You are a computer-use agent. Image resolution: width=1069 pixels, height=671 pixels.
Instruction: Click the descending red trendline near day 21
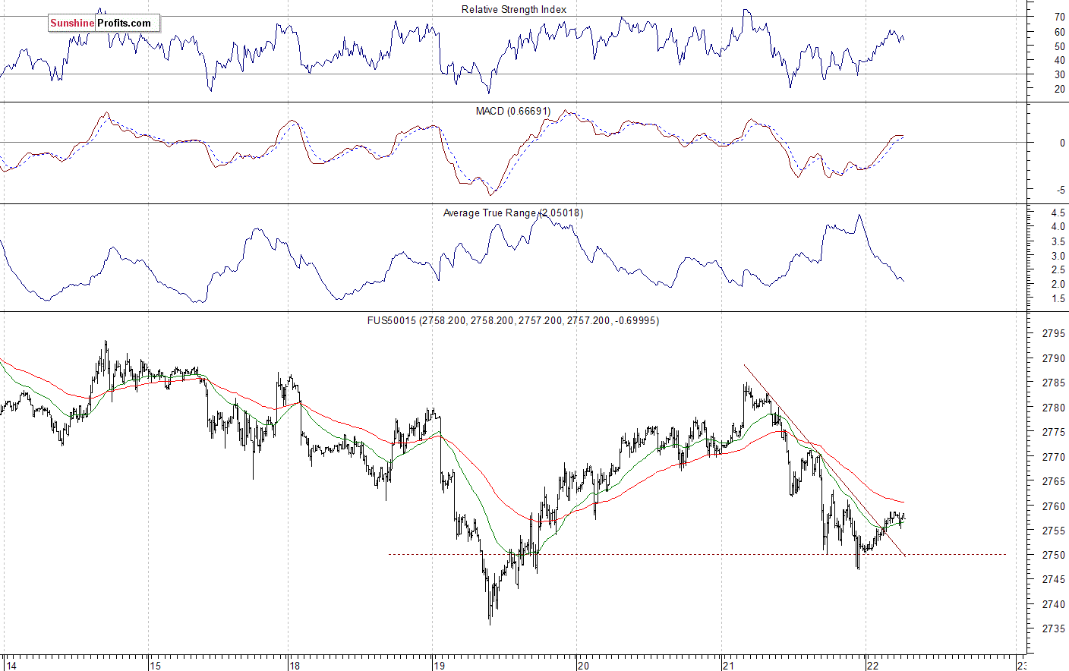824,461
